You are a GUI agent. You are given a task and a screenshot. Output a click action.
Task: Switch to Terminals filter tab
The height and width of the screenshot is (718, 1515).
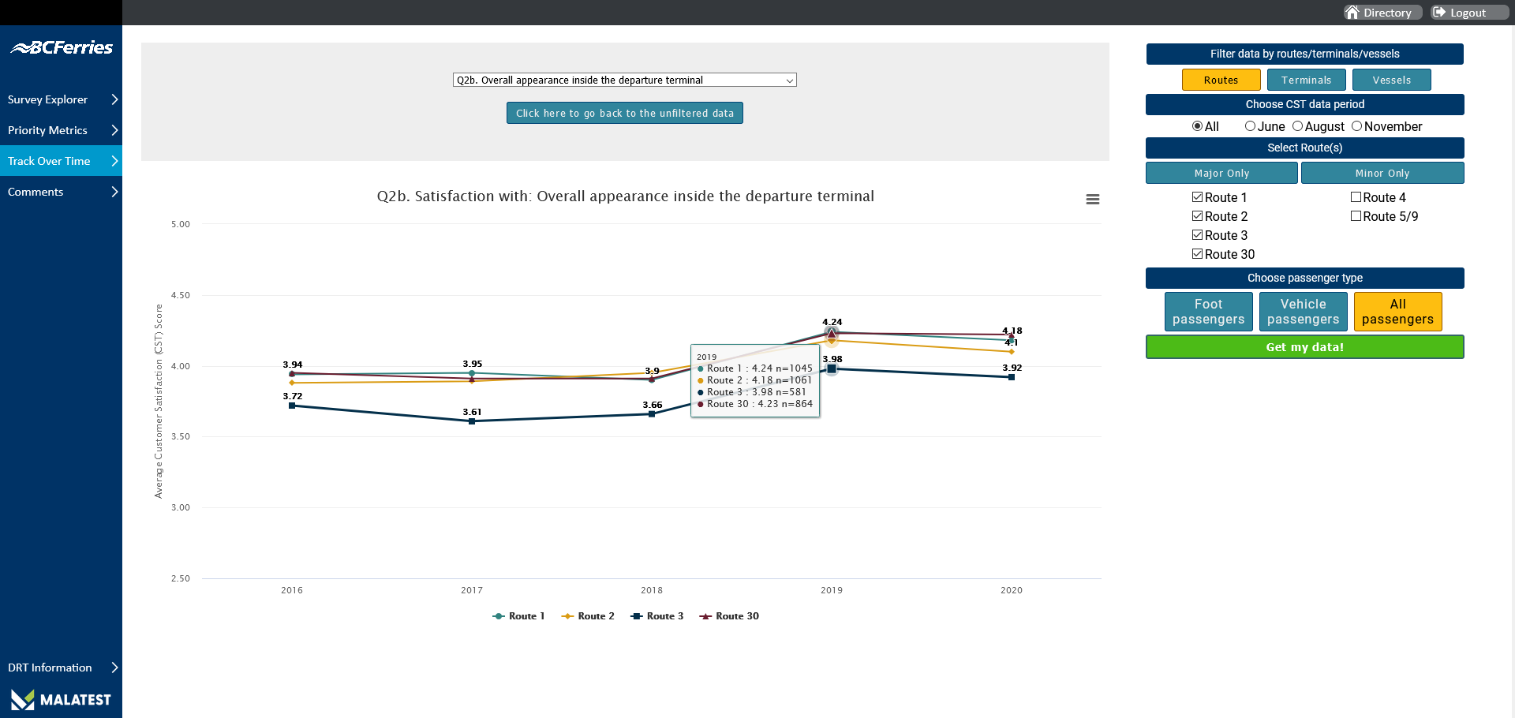(1306, 80)
